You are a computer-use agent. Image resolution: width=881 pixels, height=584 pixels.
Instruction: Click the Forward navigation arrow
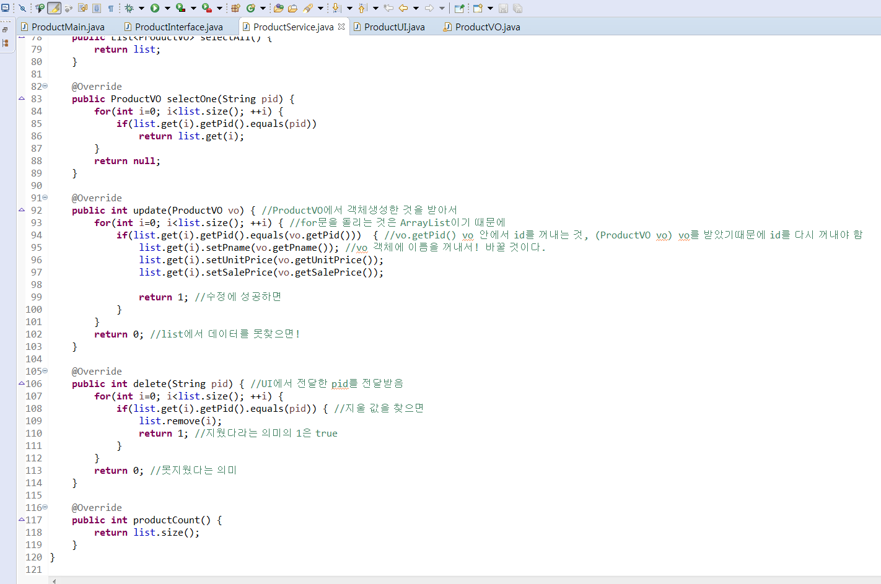(x=429, y=8)
